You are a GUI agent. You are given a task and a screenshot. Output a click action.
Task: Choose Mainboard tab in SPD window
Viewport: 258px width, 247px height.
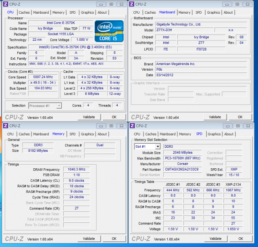pos(168,134)
